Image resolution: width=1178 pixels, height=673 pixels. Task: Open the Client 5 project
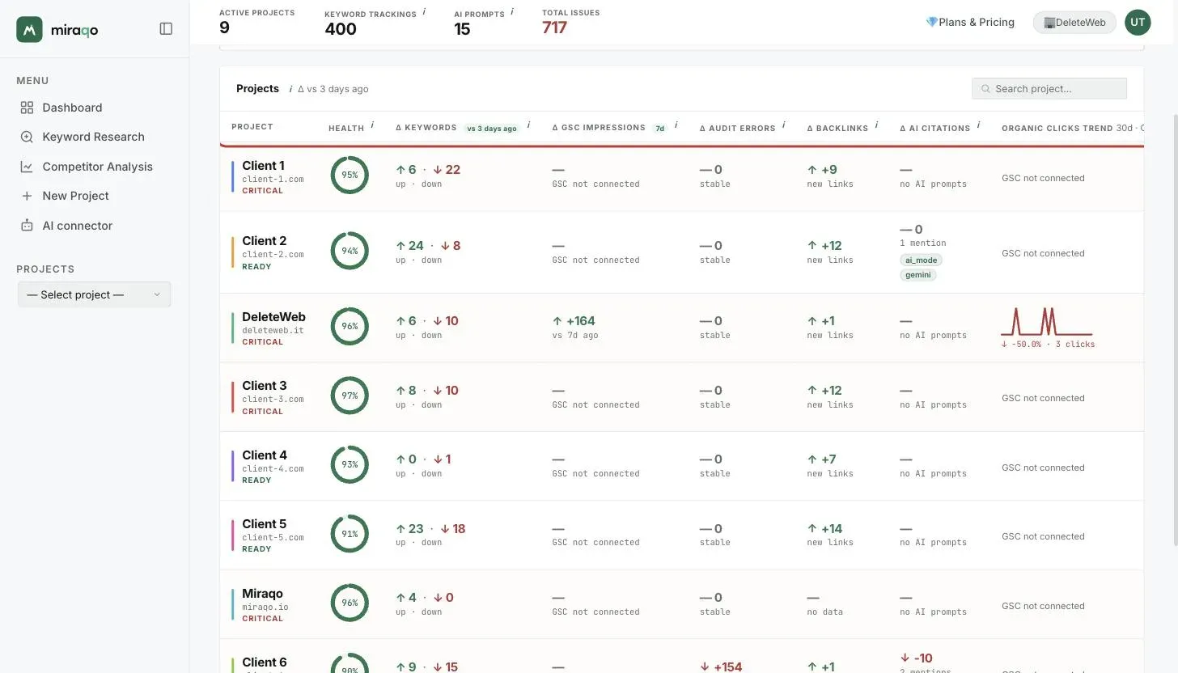pyautogui.click(x=681, y=535)
